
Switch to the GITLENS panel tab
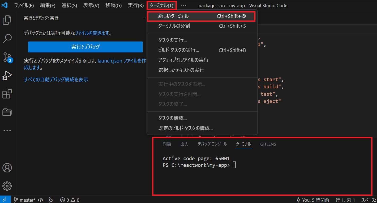coord(268,144)
